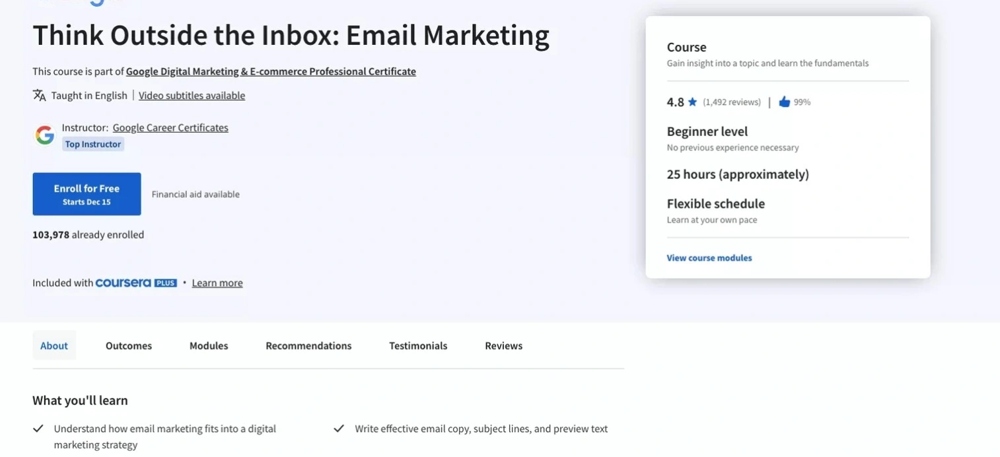The height and width of the screenshot is (457, 1000).
Task: Click View course modules link
Action: point(709,258)
